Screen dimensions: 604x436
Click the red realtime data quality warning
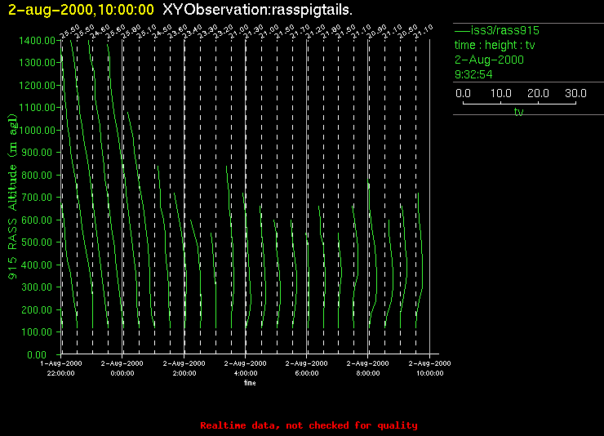pos(309,425)
